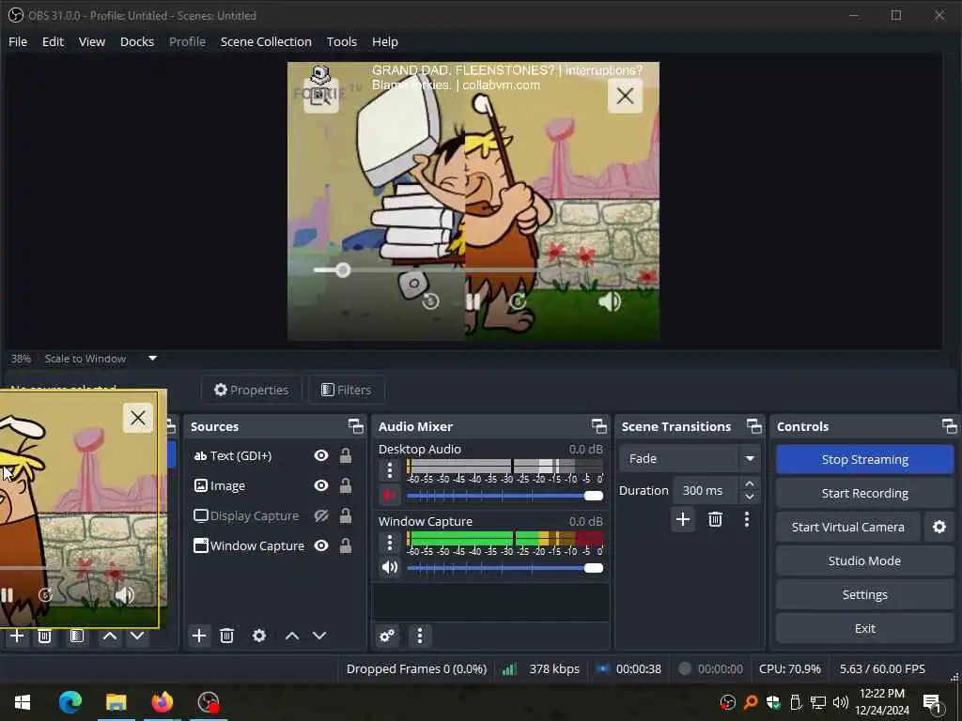
Task: Move source up in list
Action: (292, 636)
